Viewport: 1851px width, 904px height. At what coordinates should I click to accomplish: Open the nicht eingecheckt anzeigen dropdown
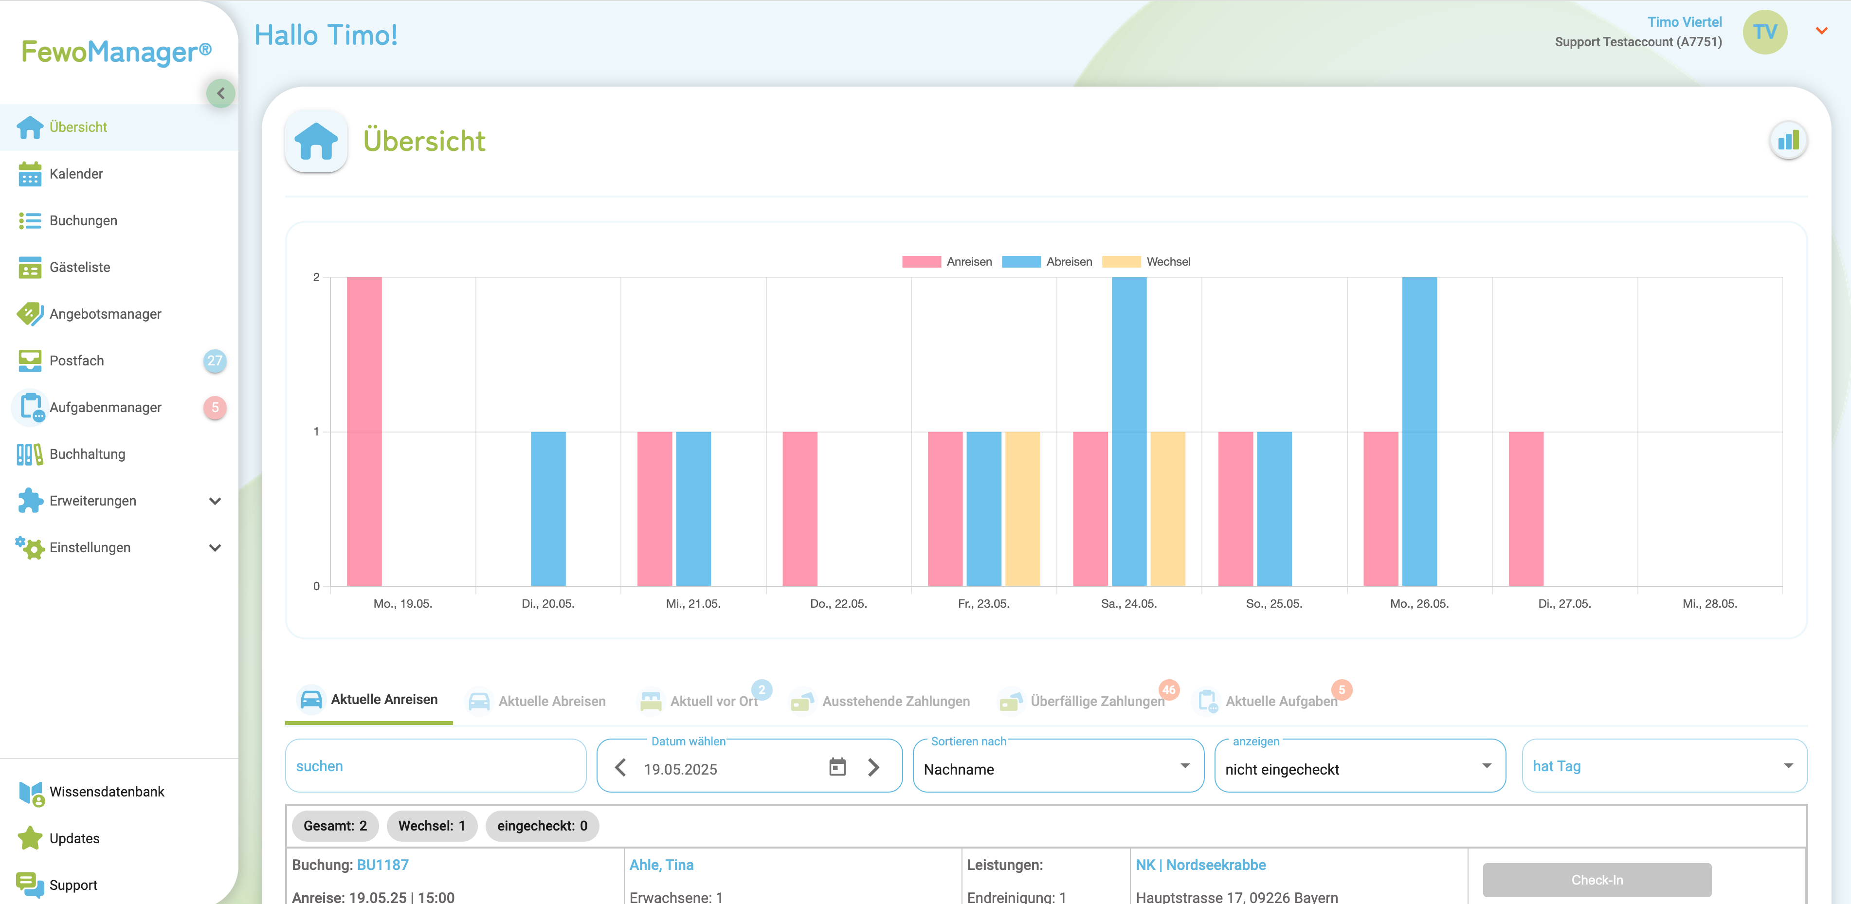pyautogui.click(x=1358, y=769)
